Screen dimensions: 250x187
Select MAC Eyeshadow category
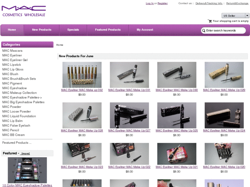click(14, 88)
